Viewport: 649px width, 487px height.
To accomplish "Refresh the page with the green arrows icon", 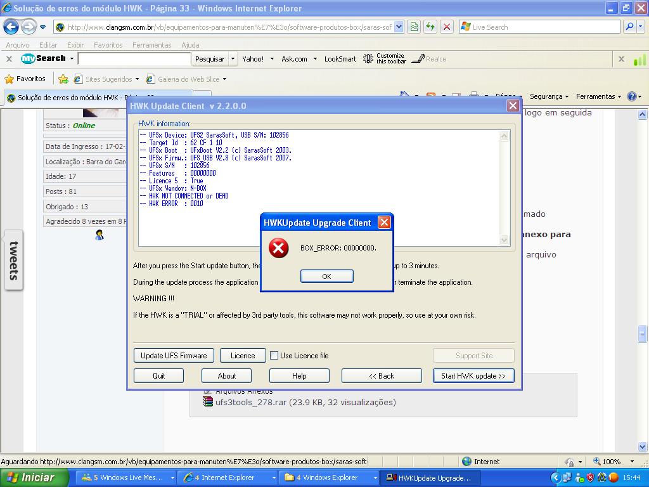I will click(x=430, y=27).
